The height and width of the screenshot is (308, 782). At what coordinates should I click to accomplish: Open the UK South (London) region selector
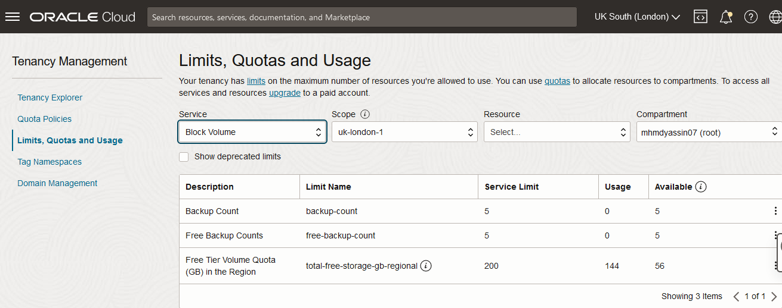pos(637,17)
